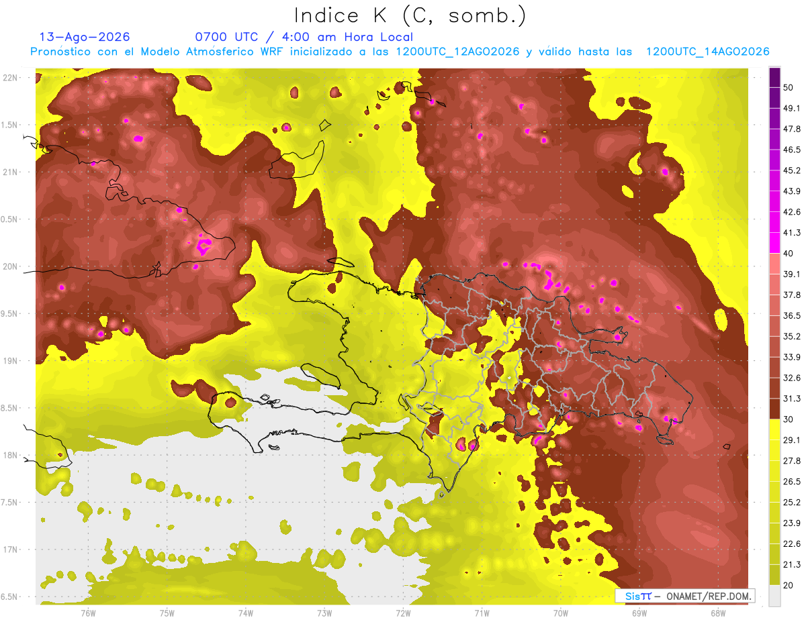Click the colorbar label "37.8"
The height and width of the screenshot is (622, 806).
791,295
